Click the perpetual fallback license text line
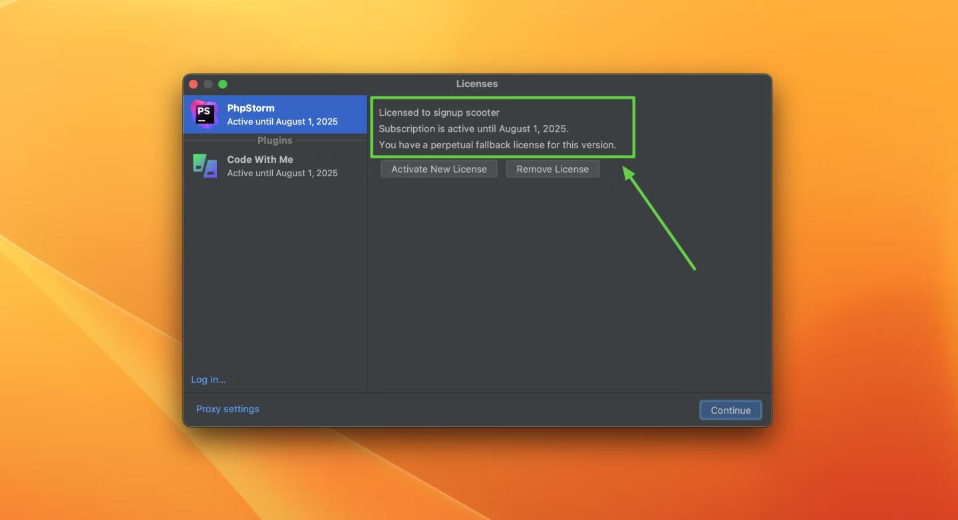Screen dimensions: 958x520 [x=498, y=144]
